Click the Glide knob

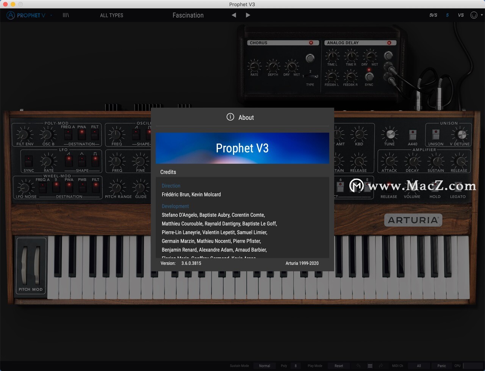(141, 187)
